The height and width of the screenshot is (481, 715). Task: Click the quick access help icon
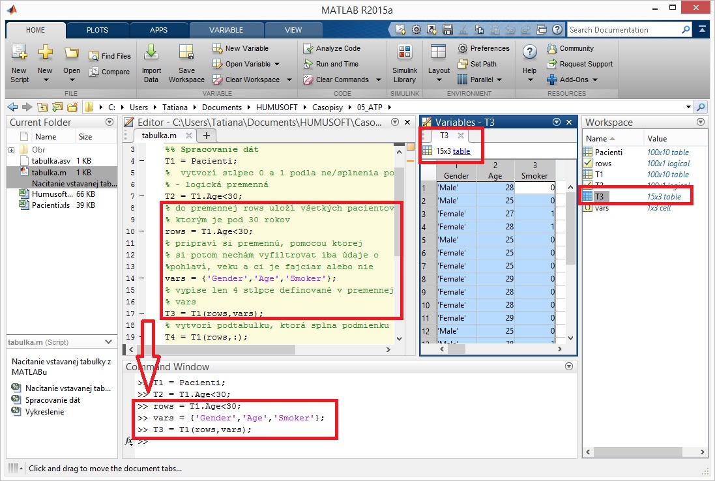(557, 29)
